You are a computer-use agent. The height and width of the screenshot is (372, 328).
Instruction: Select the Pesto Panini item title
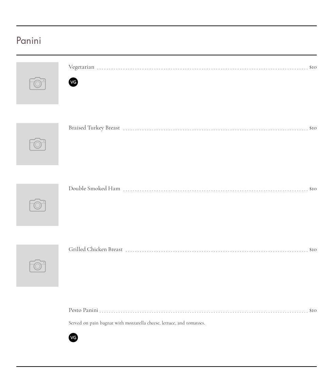click(83, 310)
